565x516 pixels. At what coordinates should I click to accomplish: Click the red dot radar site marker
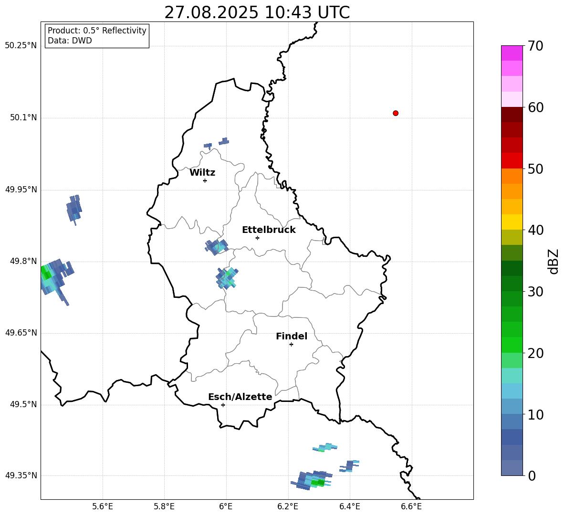click(x=396, y=113)
